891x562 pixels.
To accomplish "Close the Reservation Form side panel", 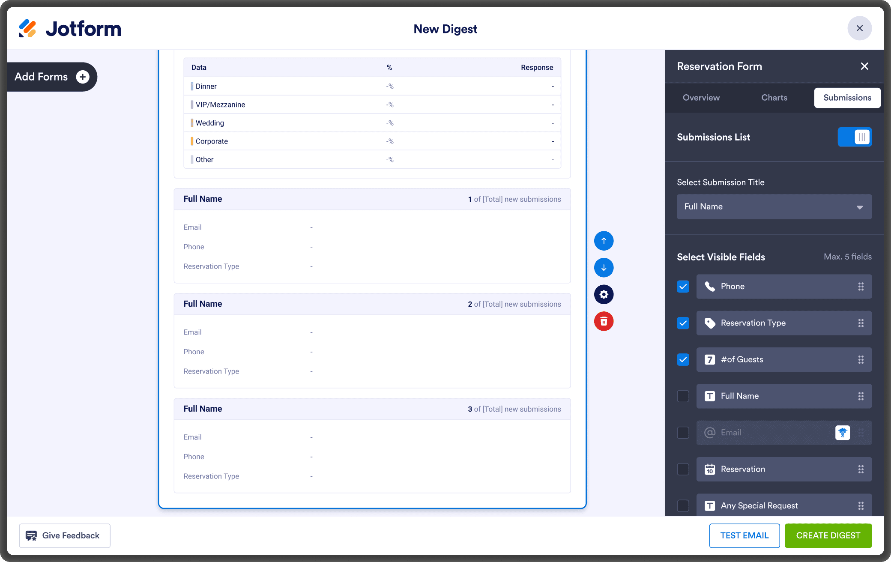I will (x=864, y=66).
